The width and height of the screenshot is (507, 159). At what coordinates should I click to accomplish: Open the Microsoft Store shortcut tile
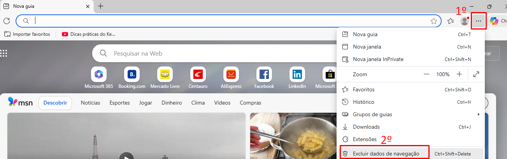click(x=330, y=74)
